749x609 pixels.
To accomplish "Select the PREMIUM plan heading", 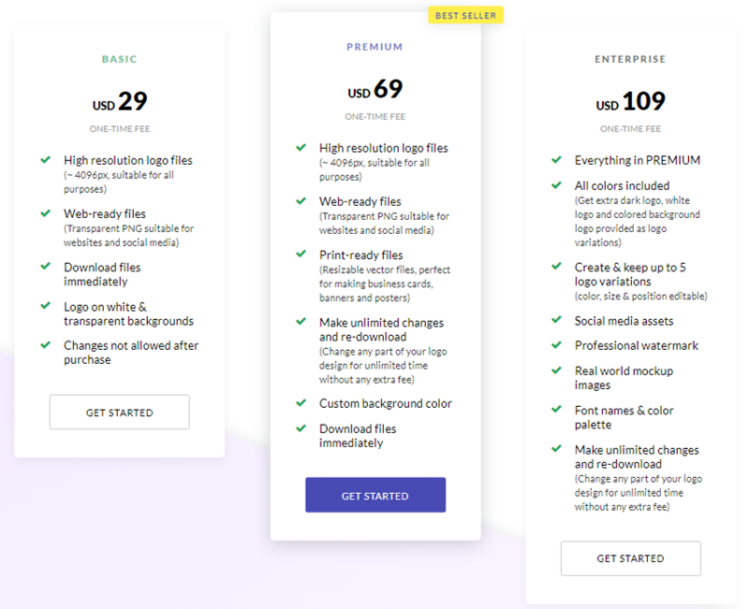I will (375, 47).
